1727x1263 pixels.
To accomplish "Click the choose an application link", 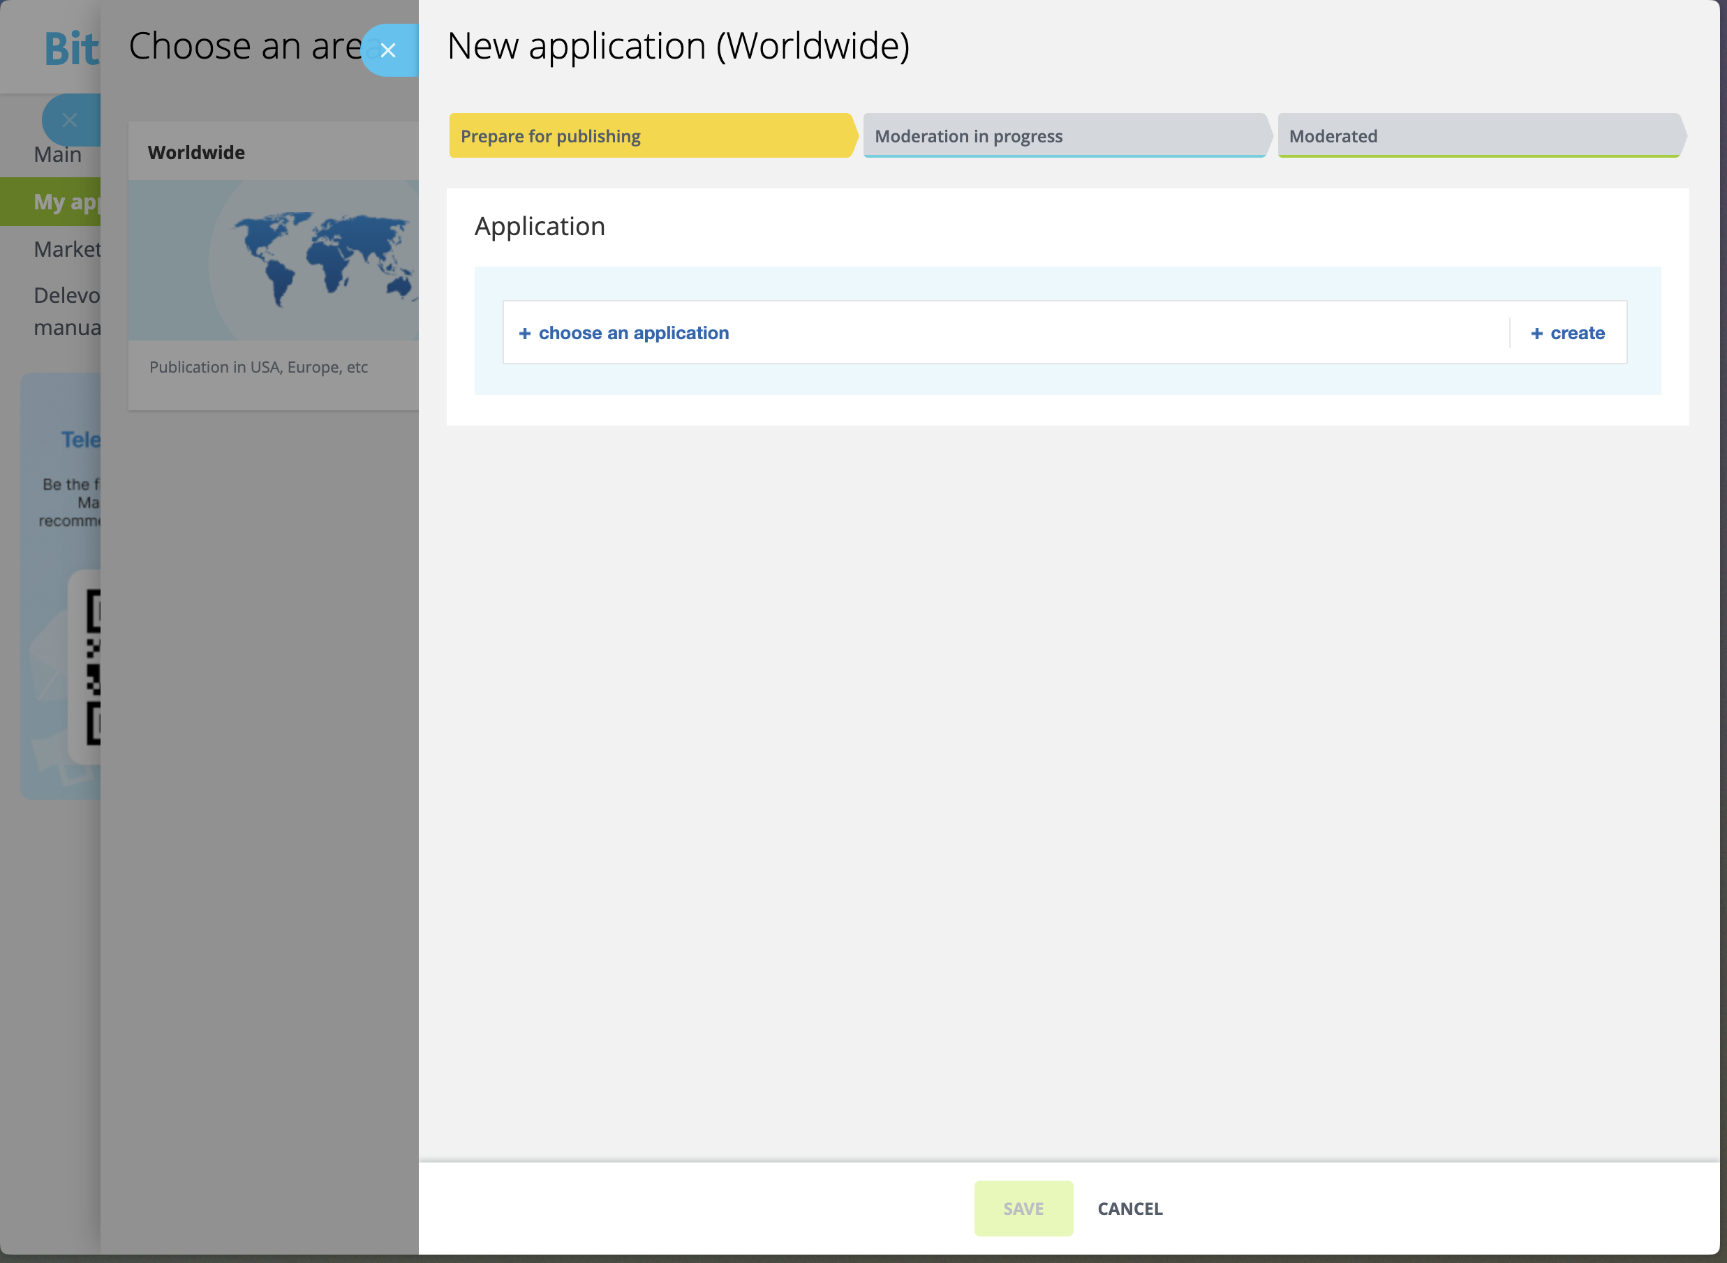I will tap(633, 334).
